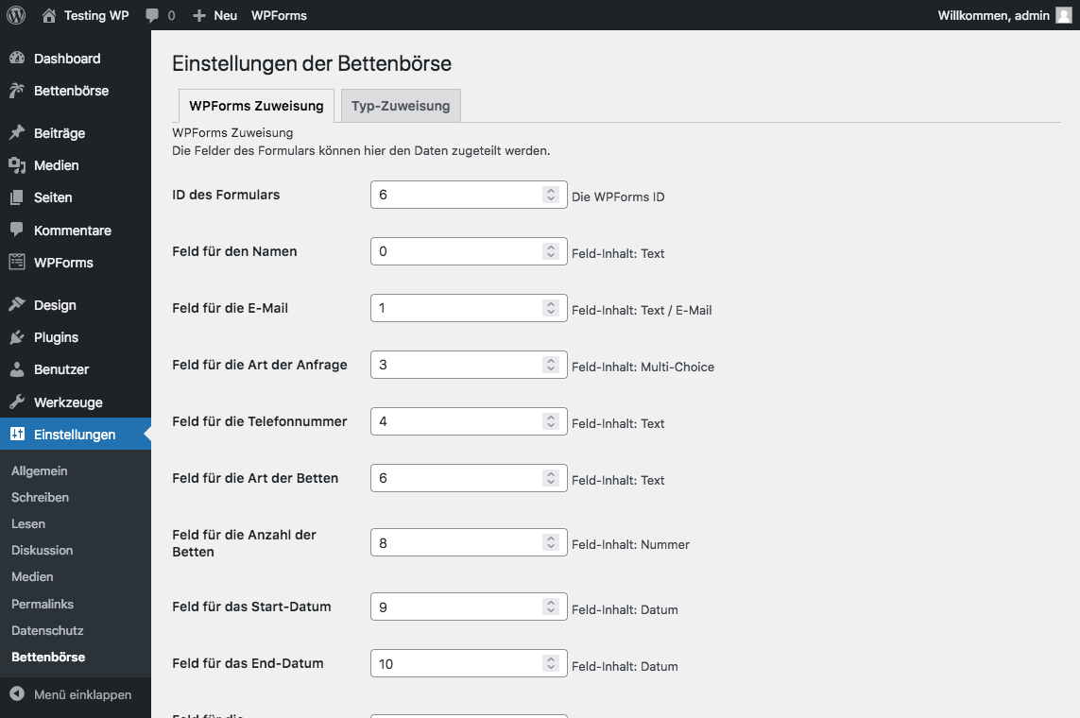Click stepper for Feld für die Art der Anfrage
This screenshot has height=718, width=1080.
[x=550, y=365]
